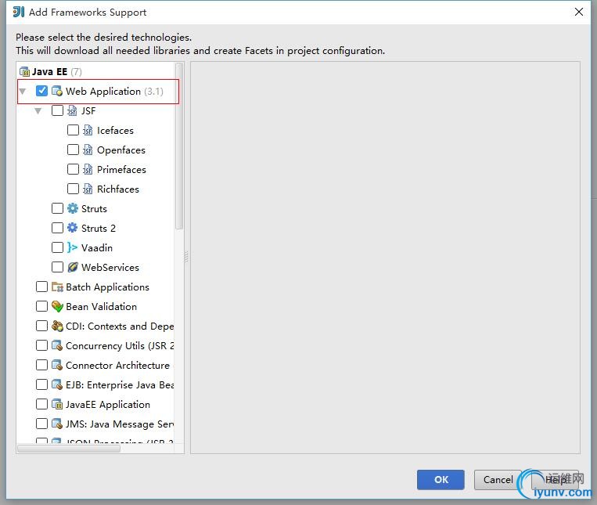This screenshot has width=597, height=505.
Task: Enable the Concurrency Utils checkbox
Action: click(x=41, y=345)
